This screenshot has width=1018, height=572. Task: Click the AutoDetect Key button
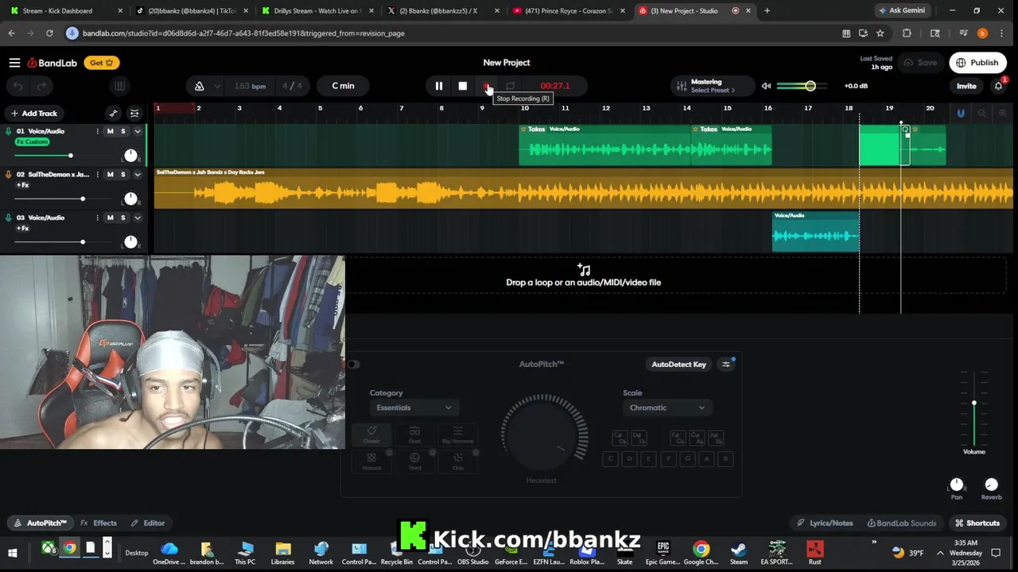pos(678,364)
